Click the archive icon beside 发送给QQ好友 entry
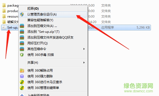The image size is (159, 96). tap(22, 38)
